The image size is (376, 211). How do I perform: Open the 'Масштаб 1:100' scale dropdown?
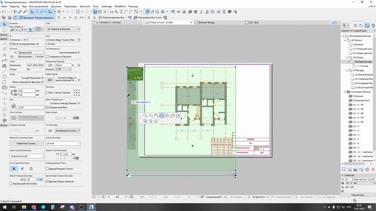(x=63, y=69)
